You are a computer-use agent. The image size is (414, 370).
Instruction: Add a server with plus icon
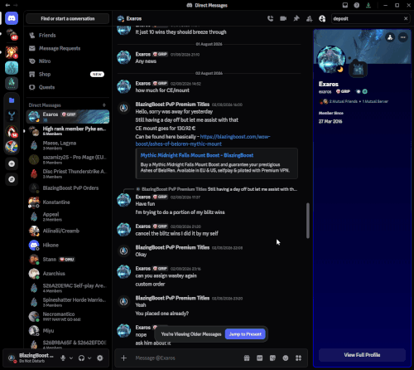pyautogui.click(x=12, y=163)
